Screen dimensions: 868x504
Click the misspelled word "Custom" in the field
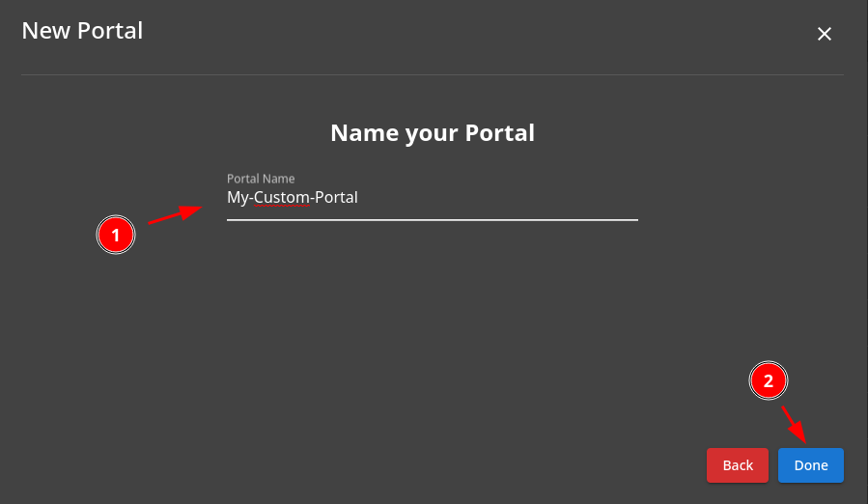tap(281, 198)
